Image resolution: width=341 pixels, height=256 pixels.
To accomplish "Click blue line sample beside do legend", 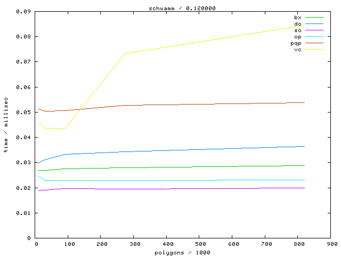I will click(x=314, y=24).
